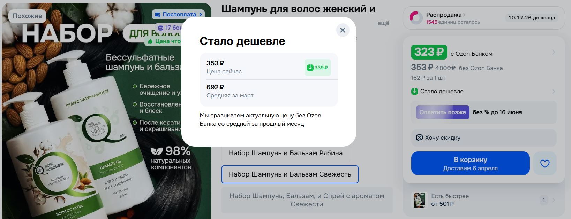Screen dimensions: 571x219
Task: Expand the Стало дешевле row chevron
Action: coord(553,91)
